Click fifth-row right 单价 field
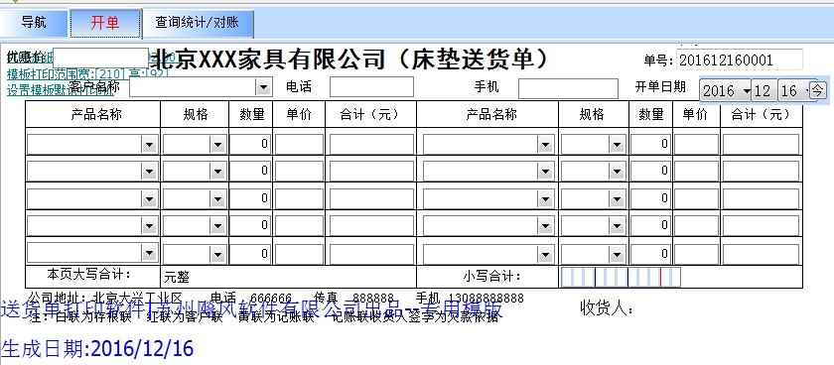The width and height of the screenshot is (834, 365). tap(696, 254)
